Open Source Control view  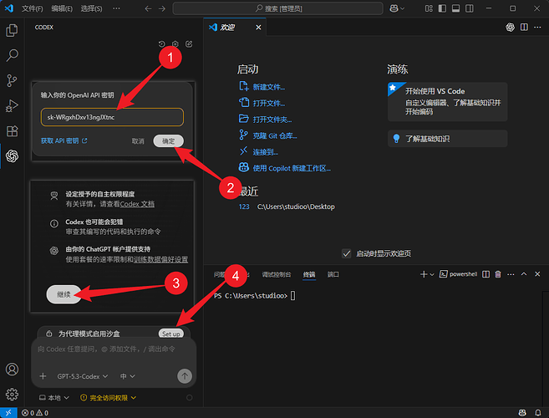12,80
